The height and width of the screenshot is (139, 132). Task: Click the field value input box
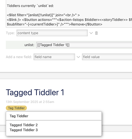click(x=107, y=57)
